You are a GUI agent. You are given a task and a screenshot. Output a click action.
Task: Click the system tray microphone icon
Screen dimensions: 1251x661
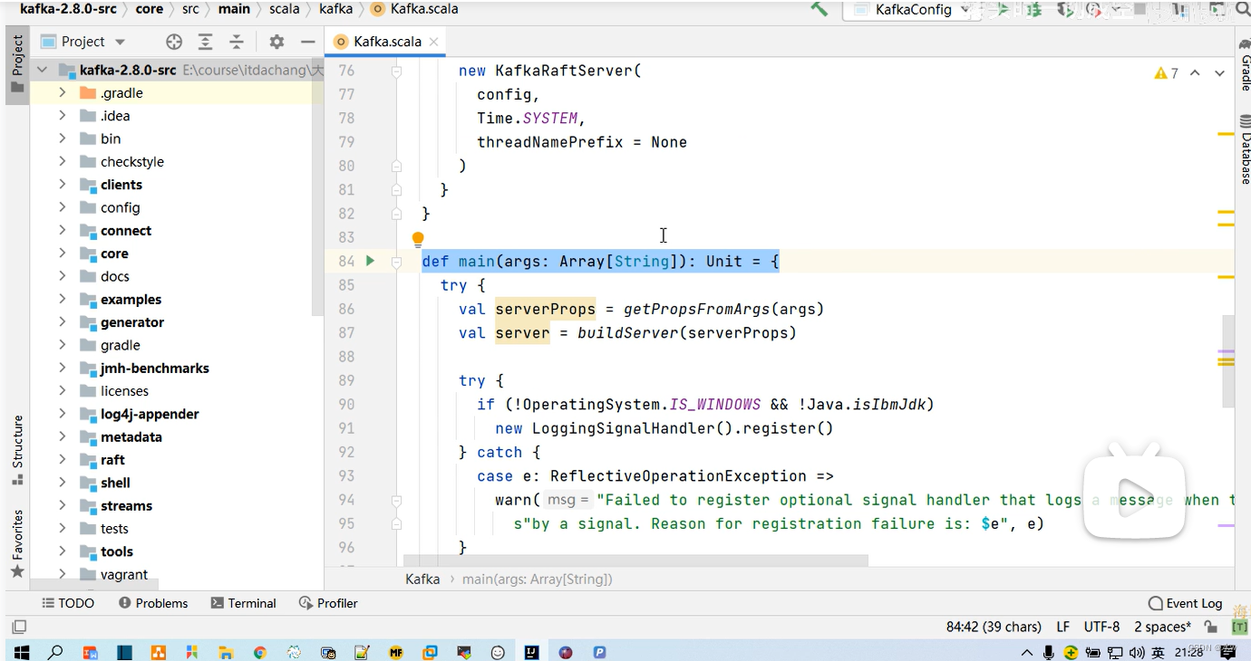[x=1049, y=652]
